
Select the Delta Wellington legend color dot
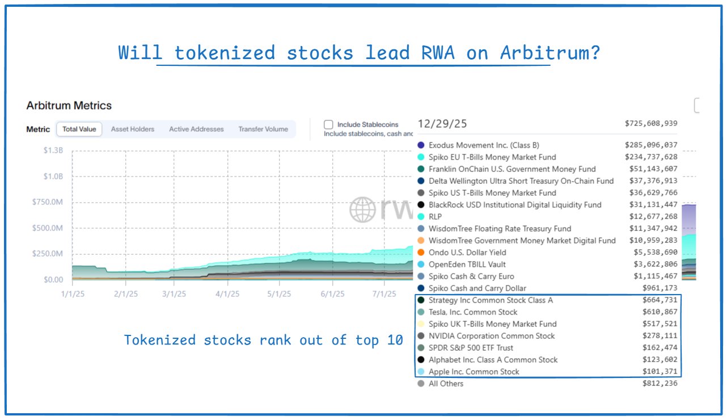click(420, 181)
